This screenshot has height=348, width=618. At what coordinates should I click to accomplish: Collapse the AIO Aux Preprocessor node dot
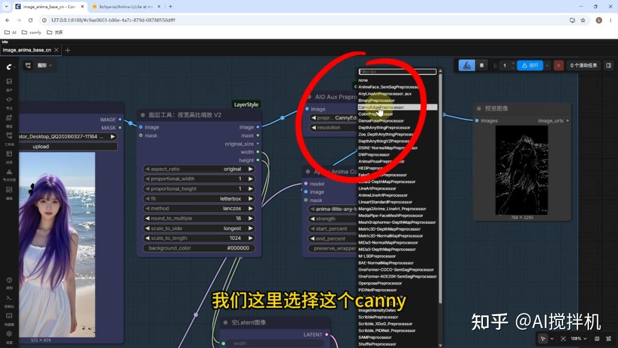pyautogui.click(x=308, y=97)
